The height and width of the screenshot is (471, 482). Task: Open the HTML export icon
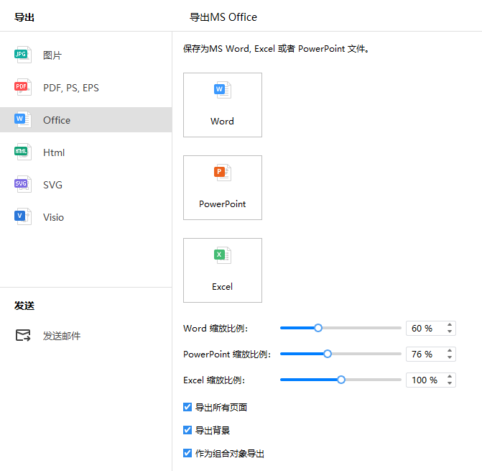23,152
